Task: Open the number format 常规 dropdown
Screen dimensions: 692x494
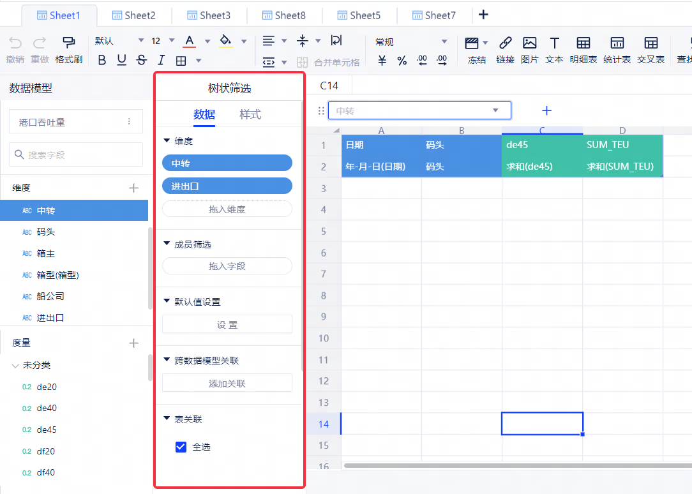Action: 444,42
